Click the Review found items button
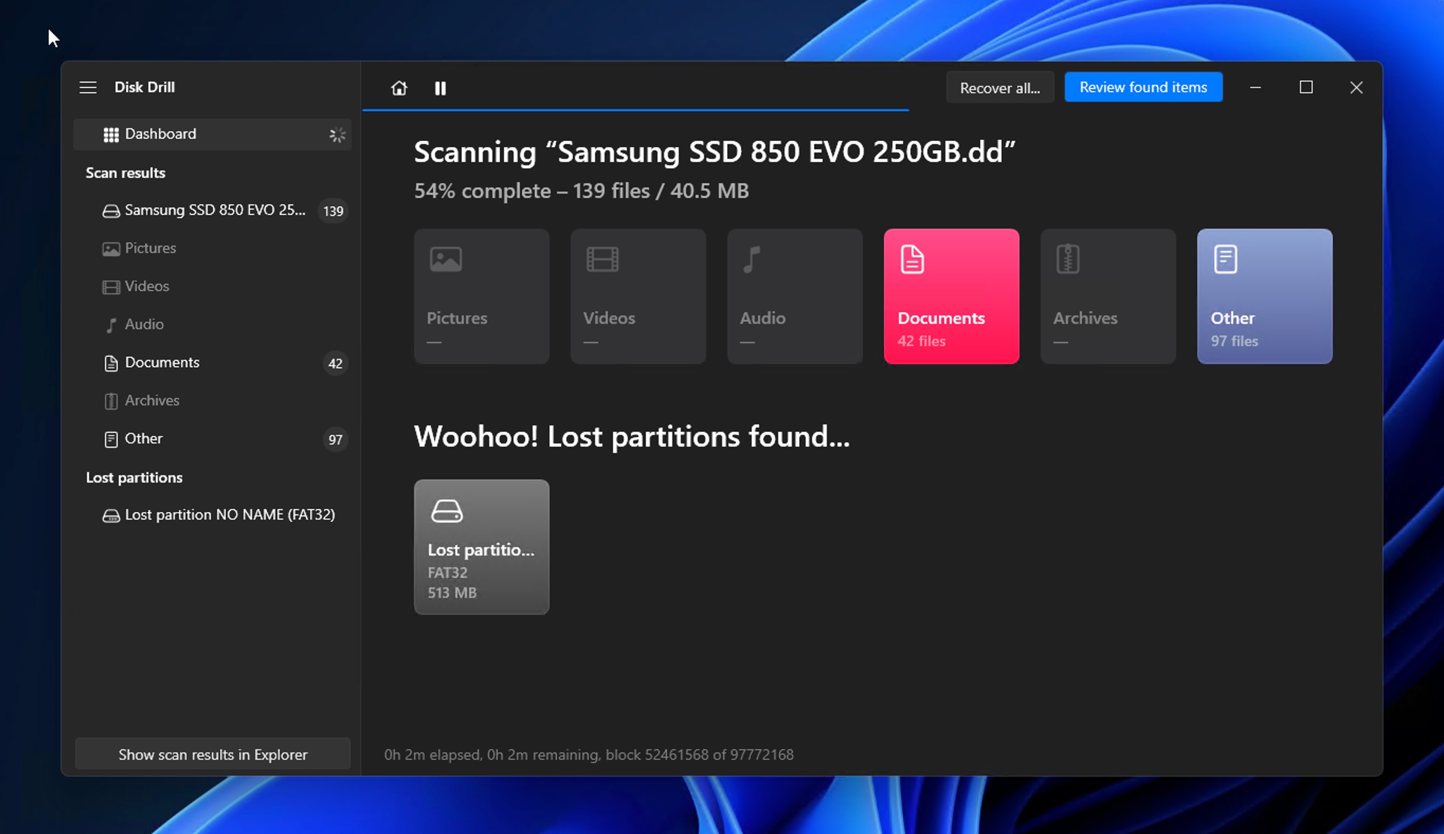The image size is (1444, 834). [1143, 87]
